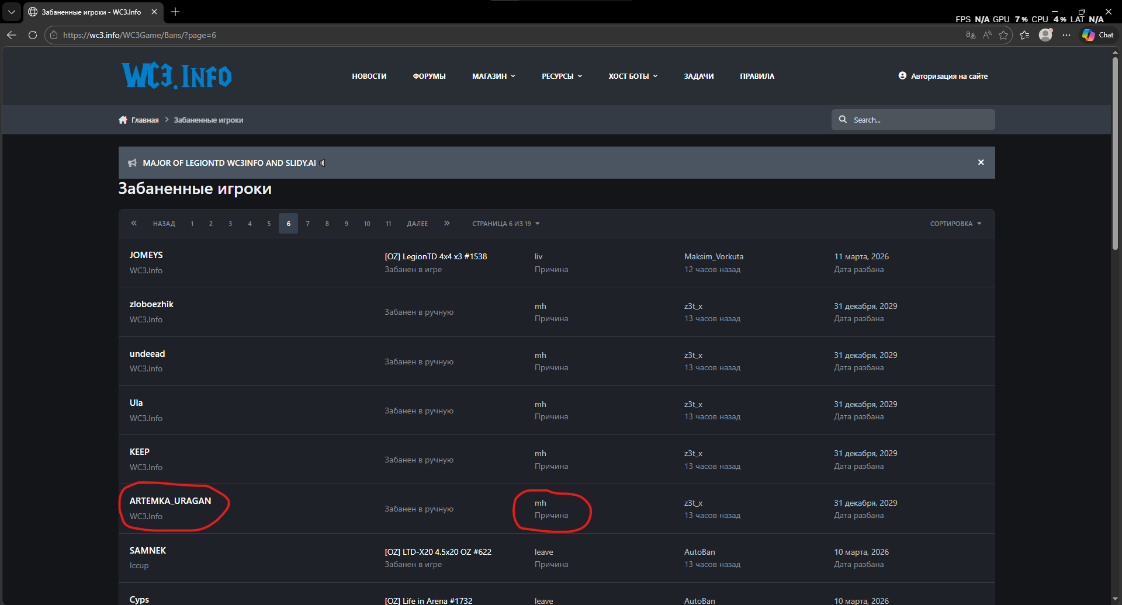
Task: Go to previous page НАЗАД
Action: pyautogui.click(x=164, y=224)
